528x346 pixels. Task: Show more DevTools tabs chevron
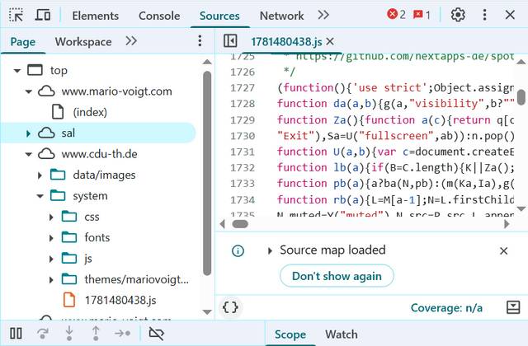point(323,15)
